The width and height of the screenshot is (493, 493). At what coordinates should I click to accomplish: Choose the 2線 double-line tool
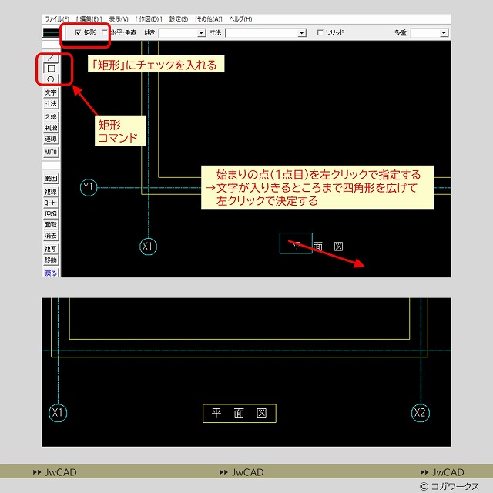pyautogui.click(x=51, y=117)
